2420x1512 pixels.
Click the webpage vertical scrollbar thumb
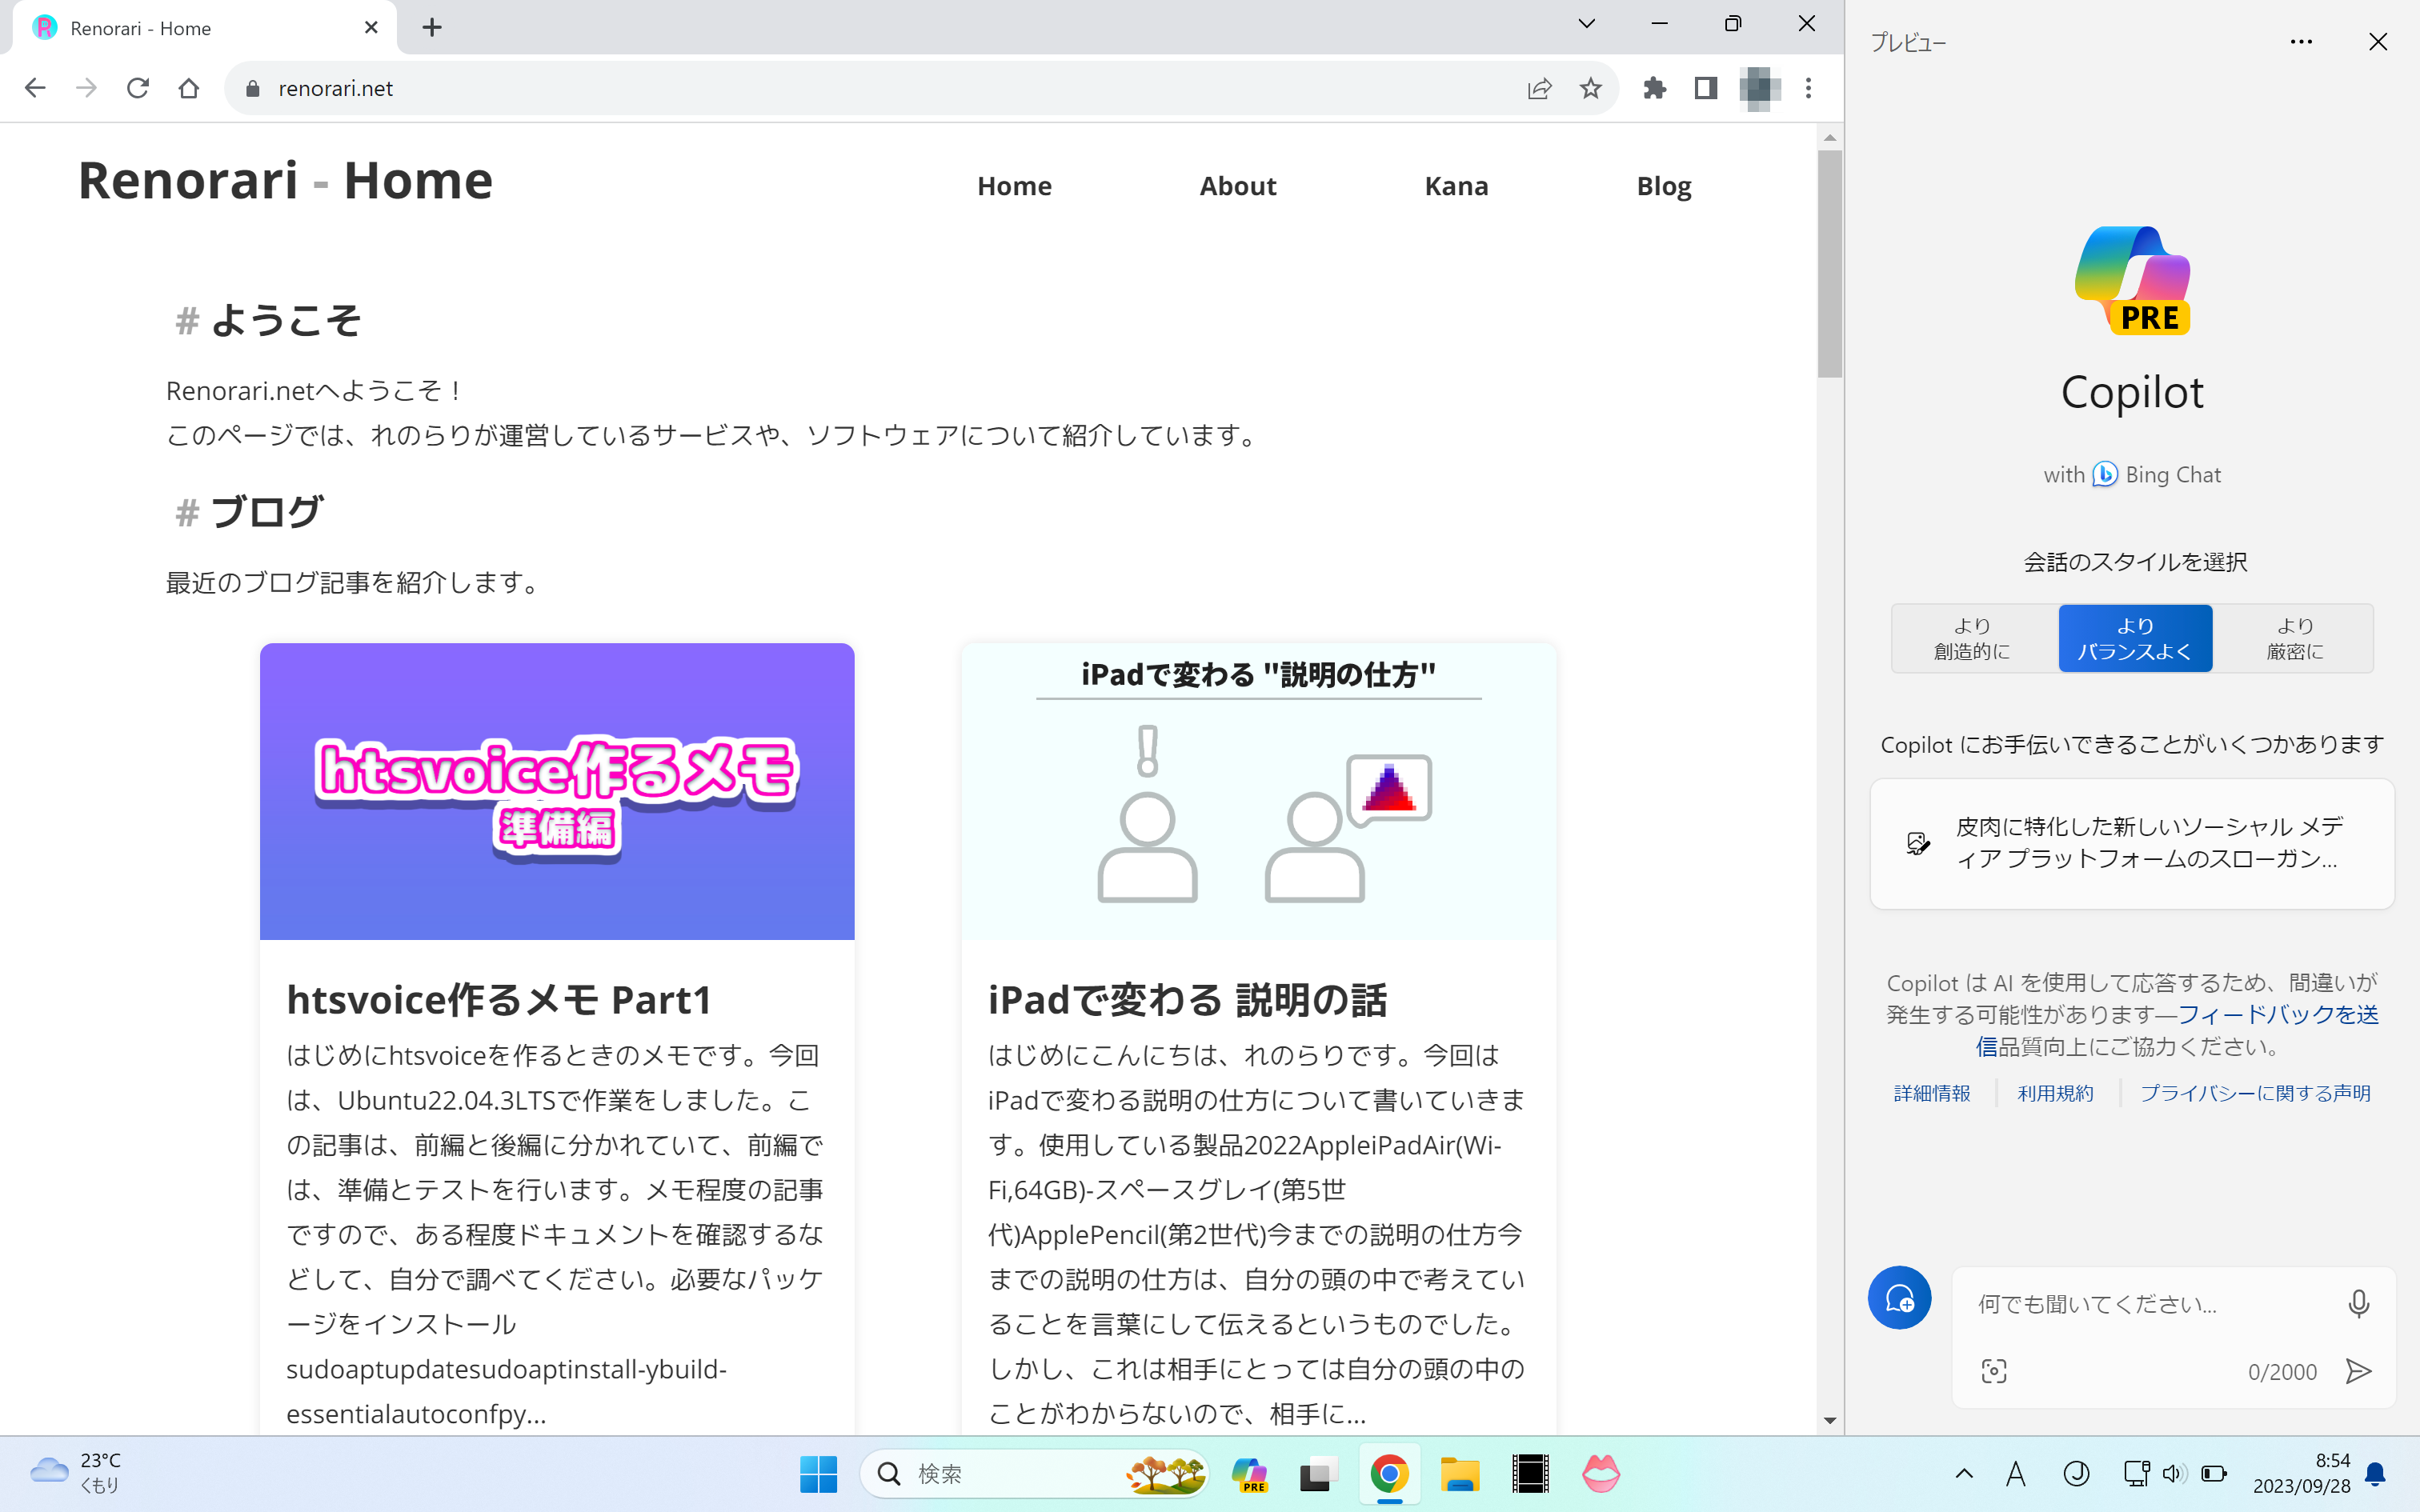pyautogui.click(x=1830, y=264)
